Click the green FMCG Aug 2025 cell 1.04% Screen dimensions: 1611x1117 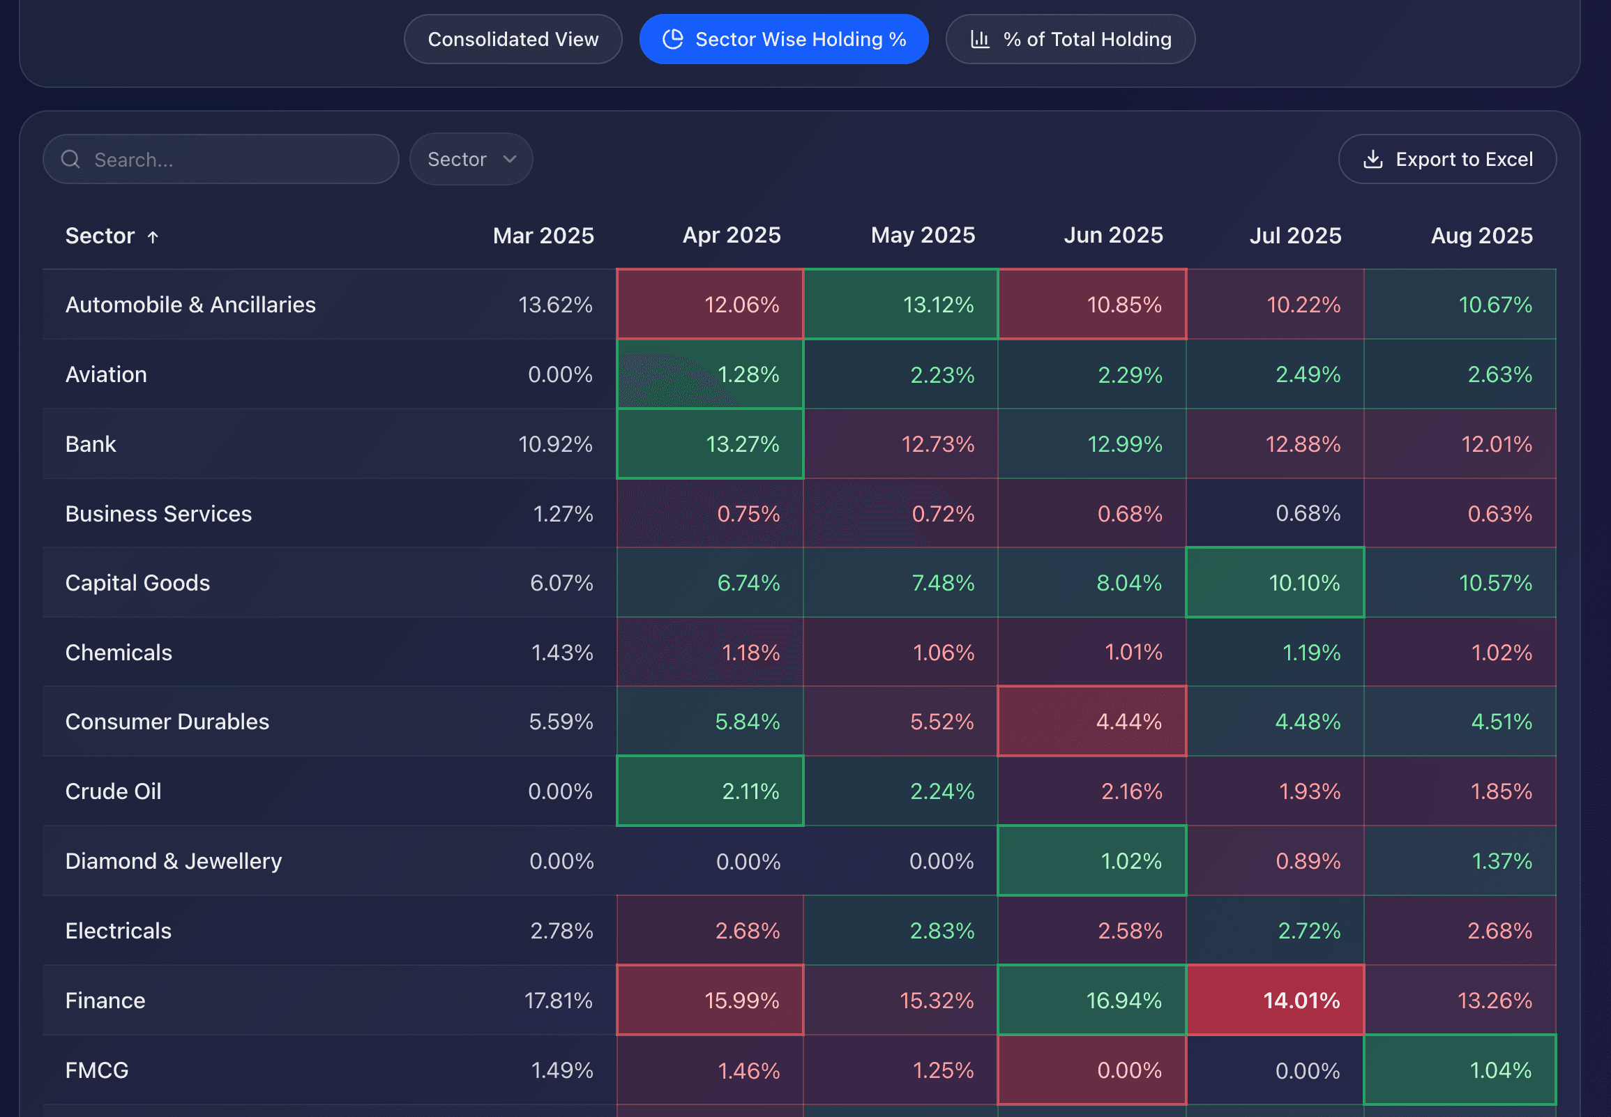click(1459, 1070)
